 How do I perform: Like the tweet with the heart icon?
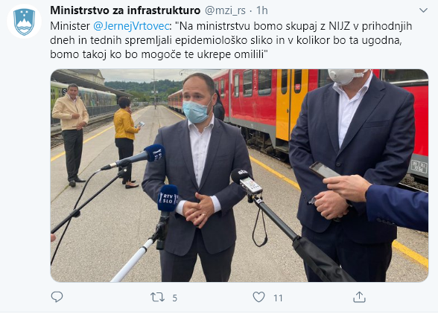pyautogui.click(x=258, y=297)
